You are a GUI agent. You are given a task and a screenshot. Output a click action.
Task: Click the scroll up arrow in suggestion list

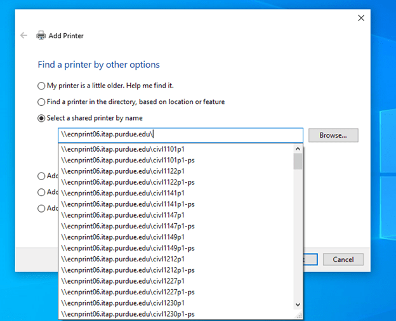298,148
